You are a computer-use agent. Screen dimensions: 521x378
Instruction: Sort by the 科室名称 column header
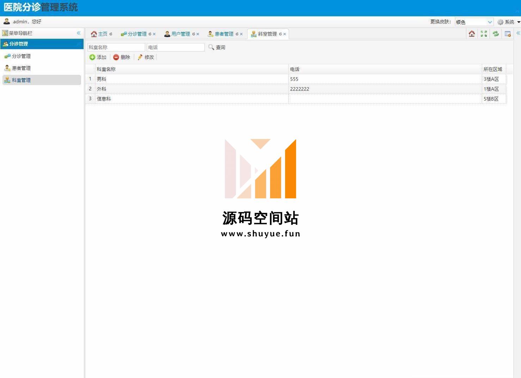click(x=192, y=69)
